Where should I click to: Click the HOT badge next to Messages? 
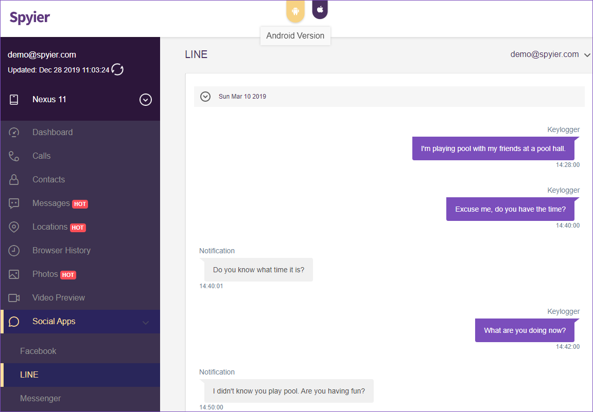point(80,204)
